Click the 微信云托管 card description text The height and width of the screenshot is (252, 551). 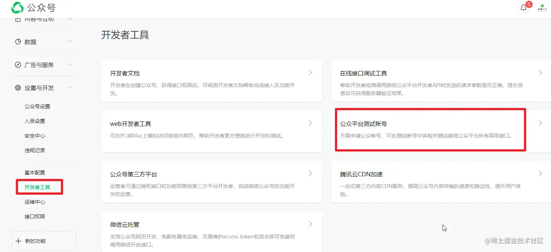(x=203, y=241)
